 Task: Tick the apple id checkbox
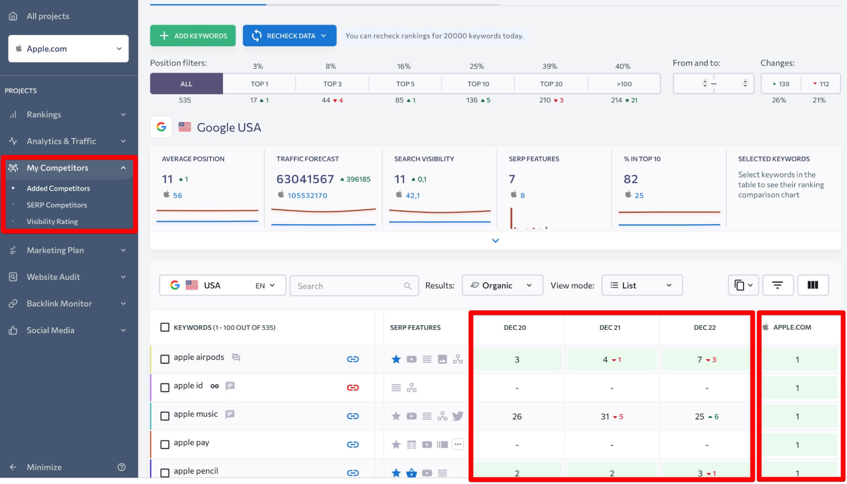point(165,387)
